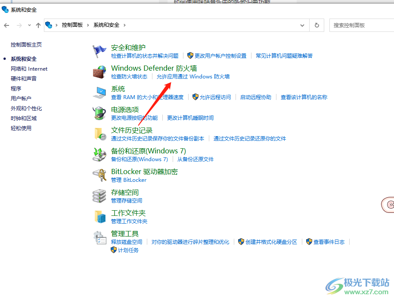Click the Administrative Tools gear icon
The height and width of the screenshot is (299, 394).
click(100, 237)
